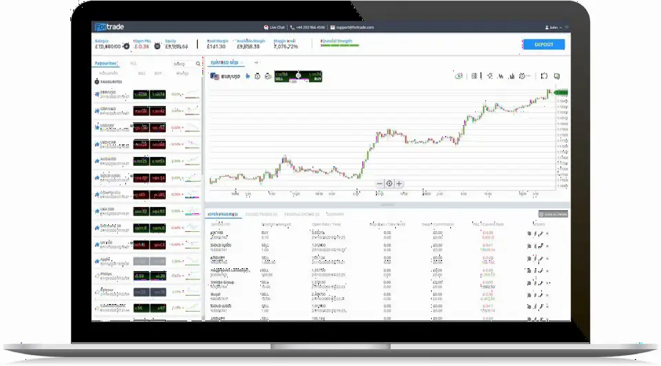This screenshot has width=661, height=366.
Task: Open the EUR/USD sparkline thumbnail in watchlist
Action: click(x=192, y=94)
